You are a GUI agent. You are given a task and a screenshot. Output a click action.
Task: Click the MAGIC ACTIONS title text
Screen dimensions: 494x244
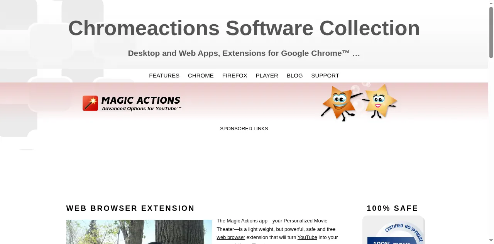140,100
